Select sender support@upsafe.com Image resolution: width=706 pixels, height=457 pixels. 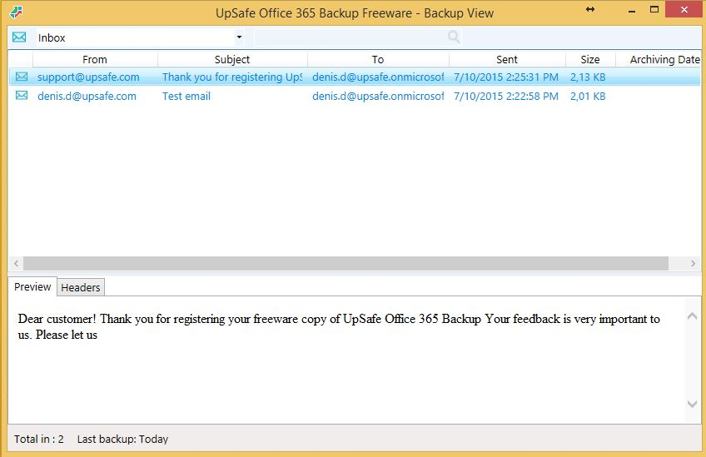coord(88,77)
